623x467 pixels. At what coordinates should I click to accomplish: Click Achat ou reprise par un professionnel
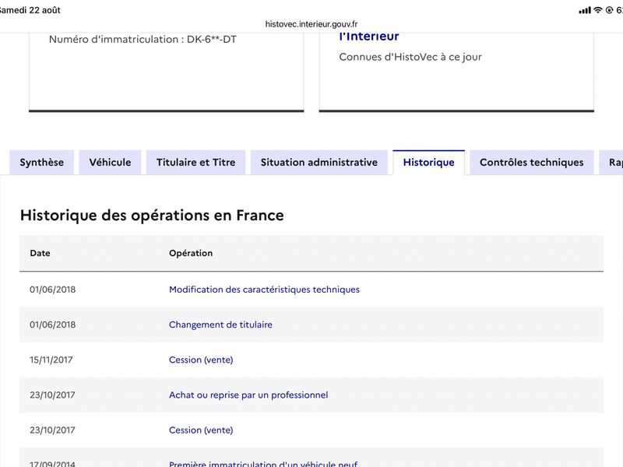(248, 395)
